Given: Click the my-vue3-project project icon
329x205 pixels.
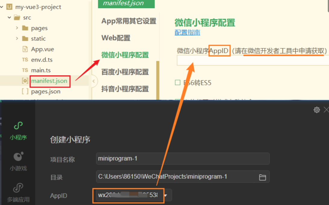Looking at the screenshot, I should coord(9,7).
